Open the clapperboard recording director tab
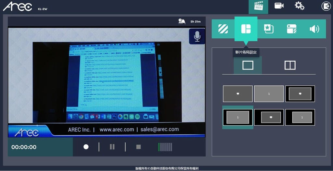333x171 pixels. [258, 6]
